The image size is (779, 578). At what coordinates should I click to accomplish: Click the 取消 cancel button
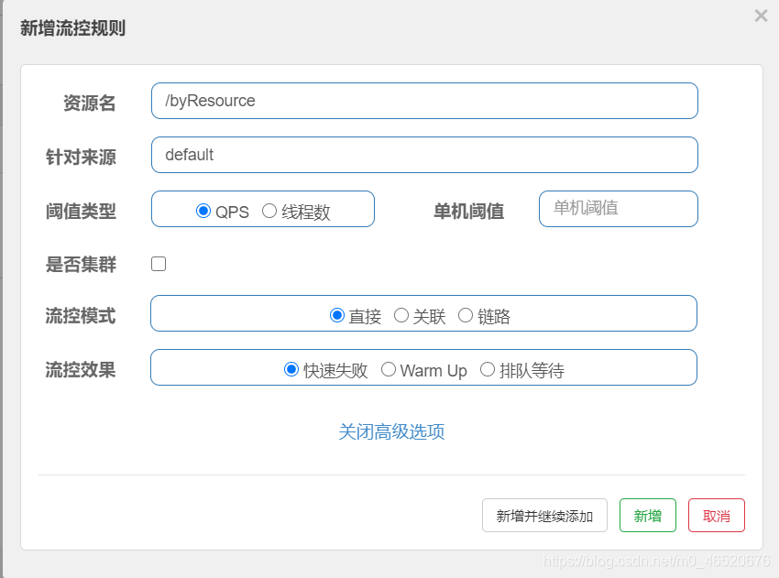pyautogui.click(x=716, y=515)
